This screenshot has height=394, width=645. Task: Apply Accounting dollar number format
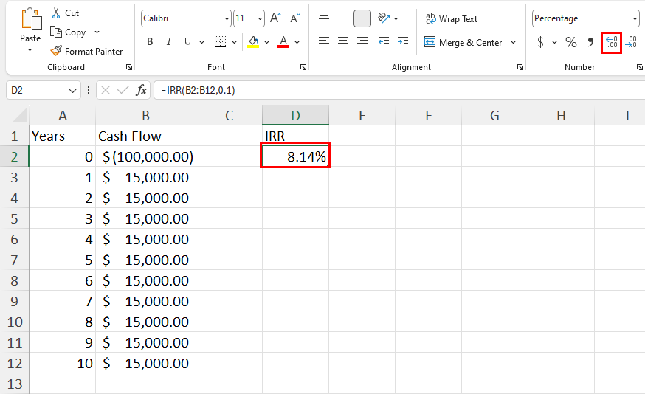pyautogui.click(x=540, y=42)
